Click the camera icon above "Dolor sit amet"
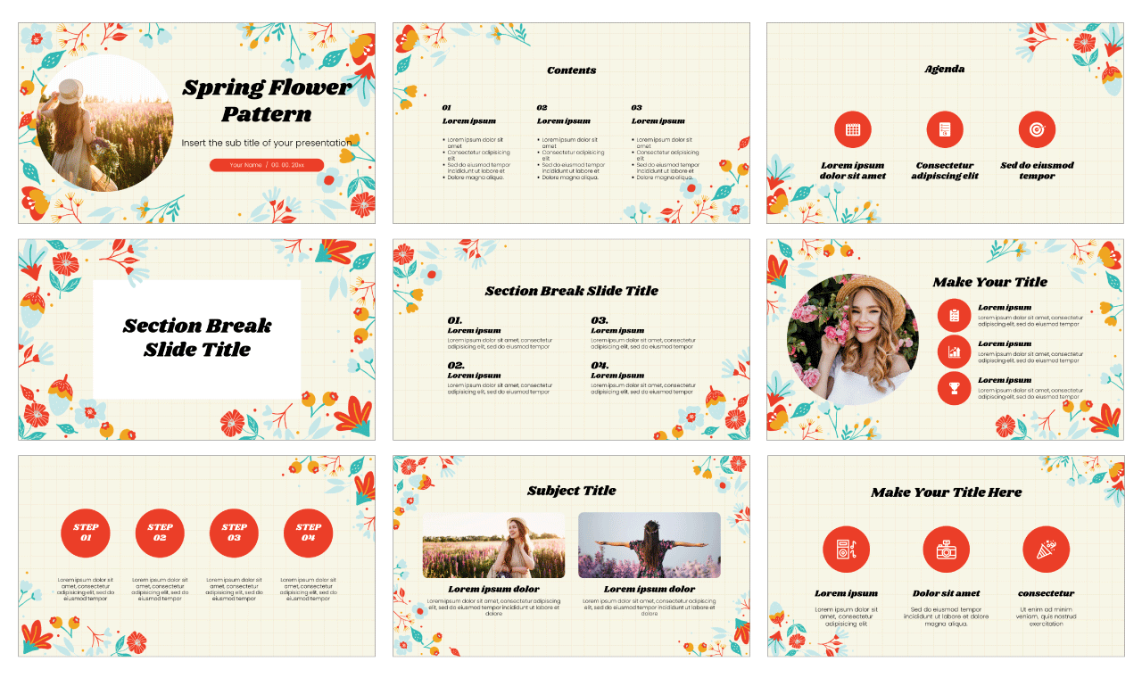This screenshot has height=678, width=1142. [946, 550]
